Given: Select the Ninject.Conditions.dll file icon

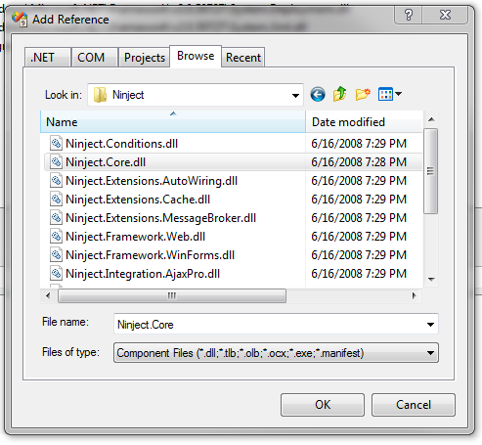Looking at the screenshot, I should 56,144.
